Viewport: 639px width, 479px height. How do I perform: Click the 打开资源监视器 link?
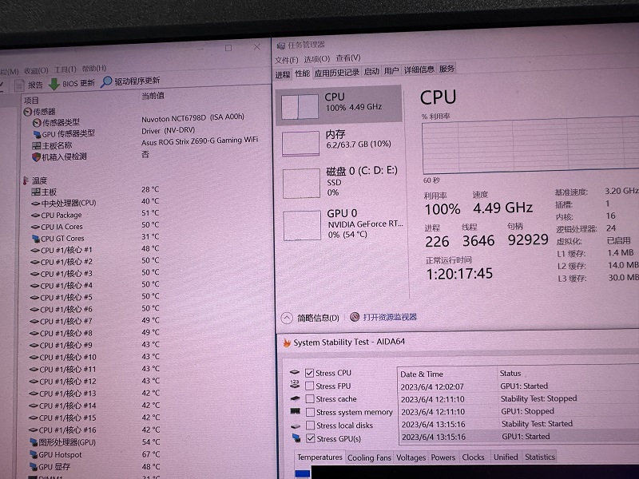390,317
